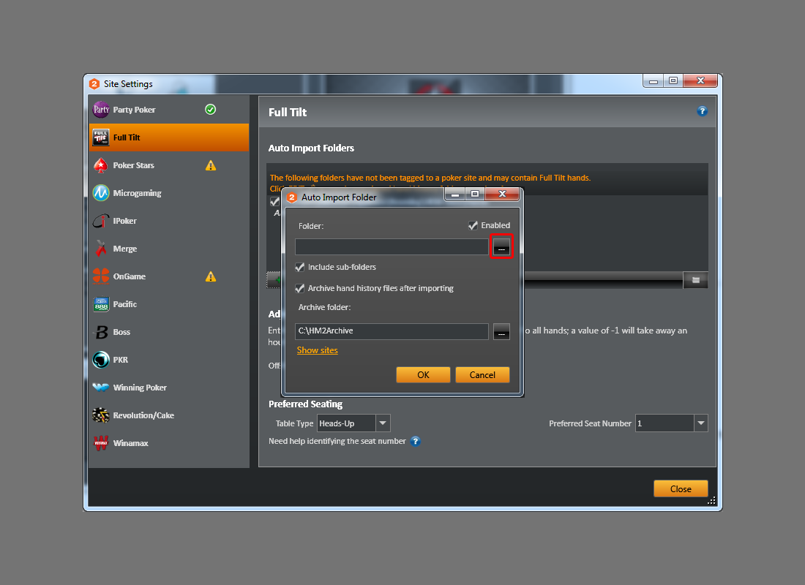Select the Party Poker site icon

[101, 110]
